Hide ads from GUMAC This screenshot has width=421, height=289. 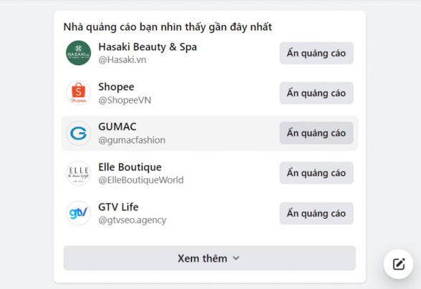tap(316, 133)
